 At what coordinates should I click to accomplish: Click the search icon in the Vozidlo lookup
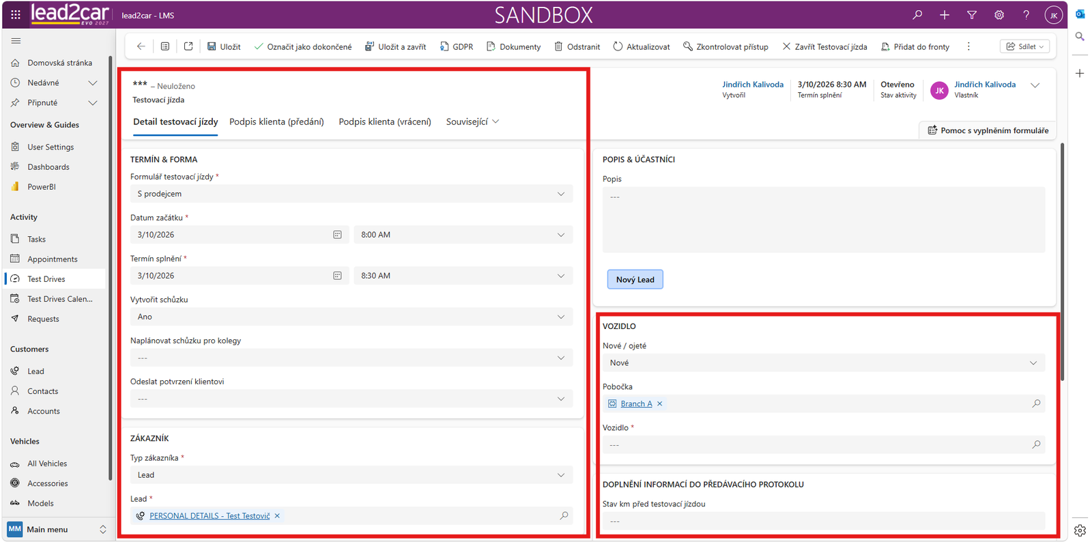1036,444
